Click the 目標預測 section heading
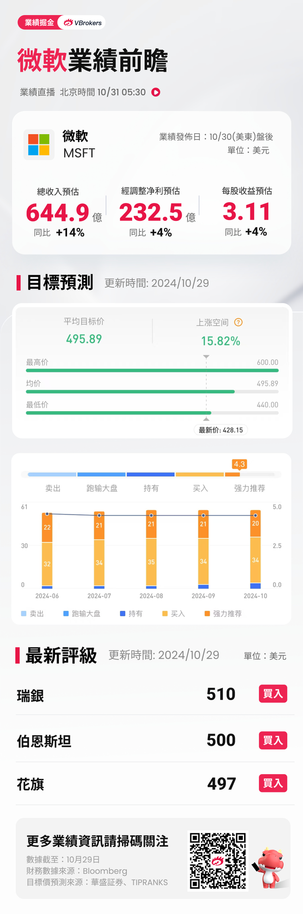Screen dimensions: 303x914 click(60, 283)
